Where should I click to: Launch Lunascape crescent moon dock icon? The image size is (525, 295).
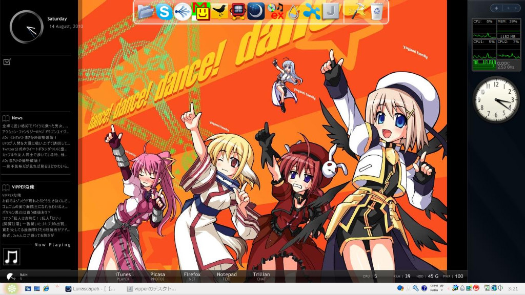(256, 11)
